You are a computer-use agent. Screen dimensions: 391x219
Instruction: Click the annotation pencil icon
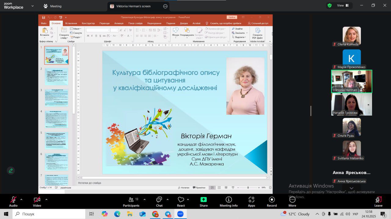click(x=11, y=171)
